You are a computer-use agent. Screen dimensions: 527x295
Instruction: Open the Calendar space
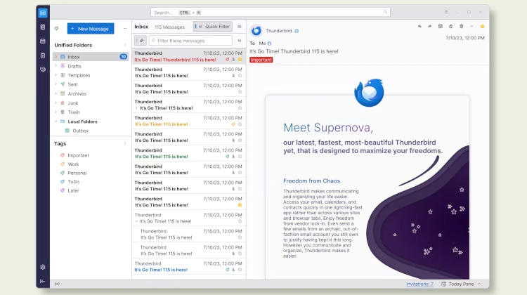pos(43,41)
